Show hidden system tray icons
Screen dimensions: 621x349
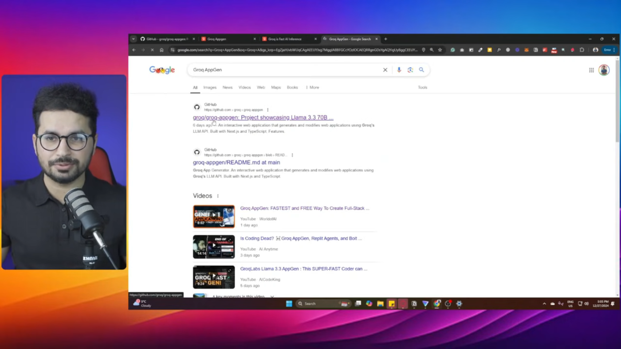(544, 303)
